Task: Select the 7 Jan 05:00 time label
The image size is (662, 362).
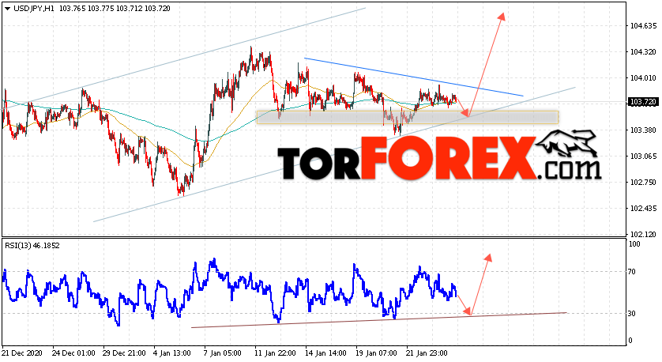Action: point(223,353)
